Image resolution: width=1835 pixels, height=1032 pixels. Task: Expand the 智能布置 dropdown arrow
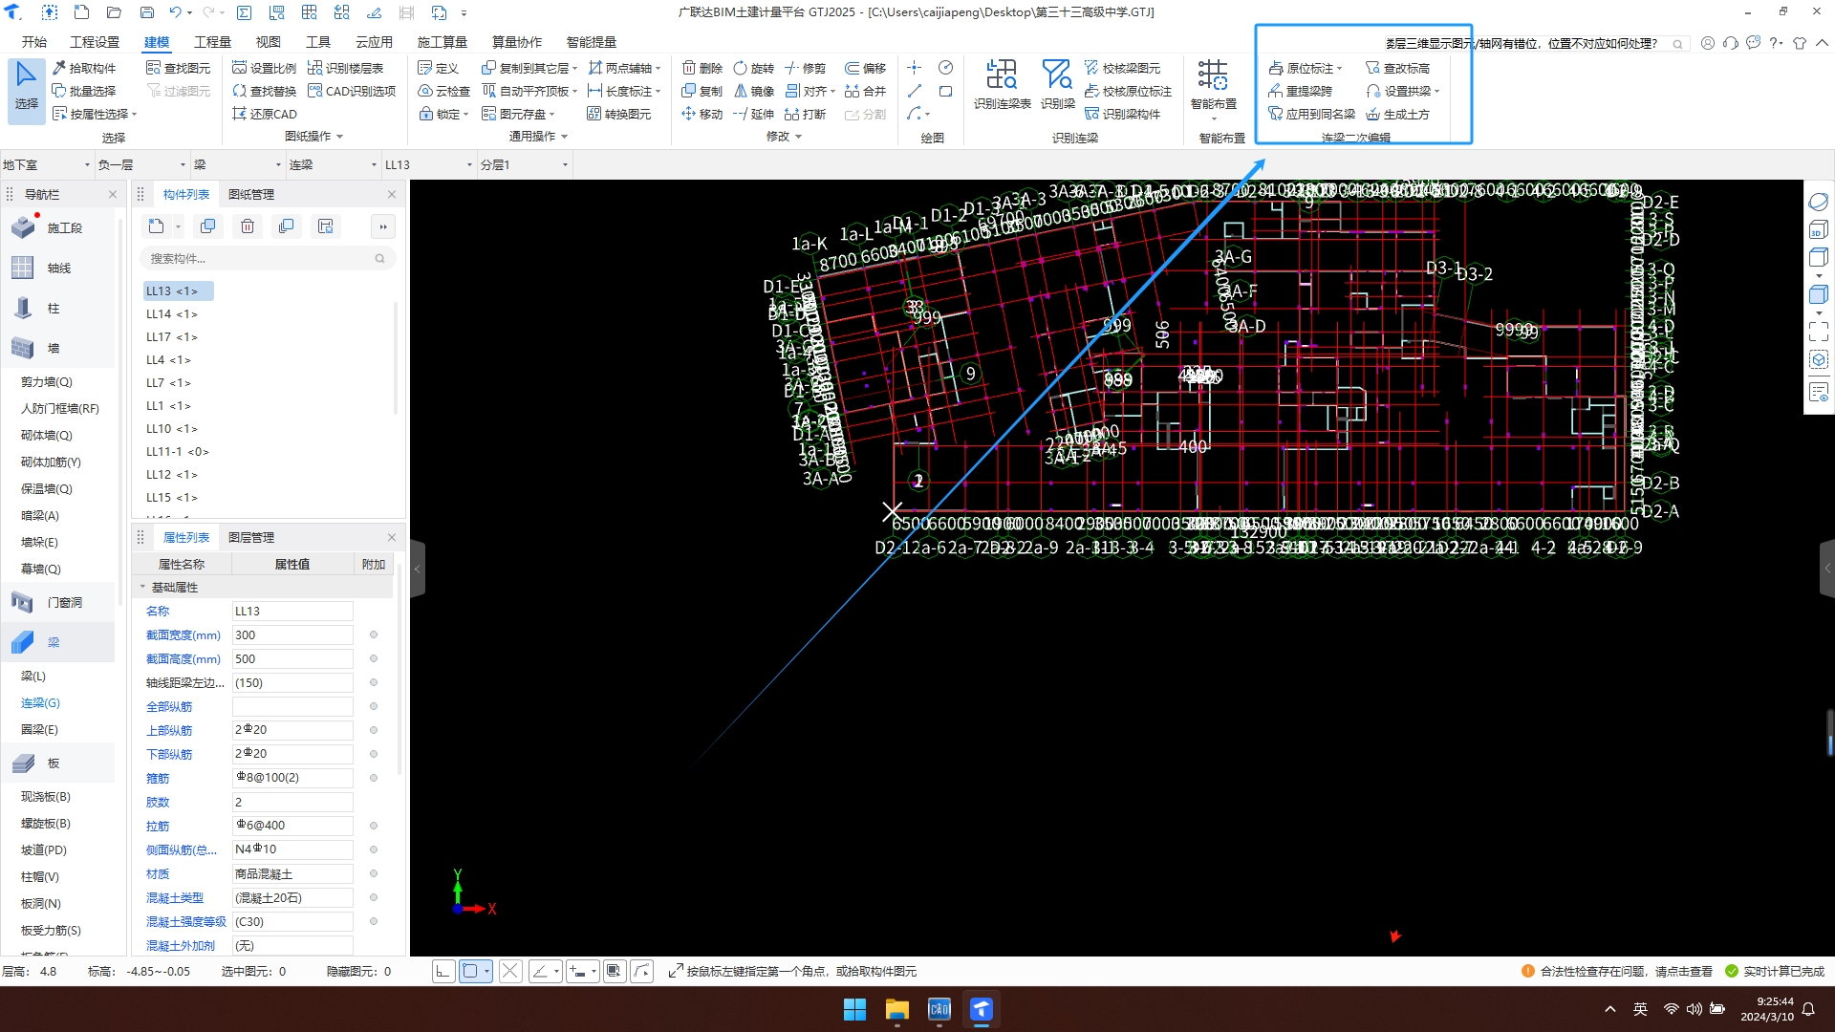pos(1214,118)
